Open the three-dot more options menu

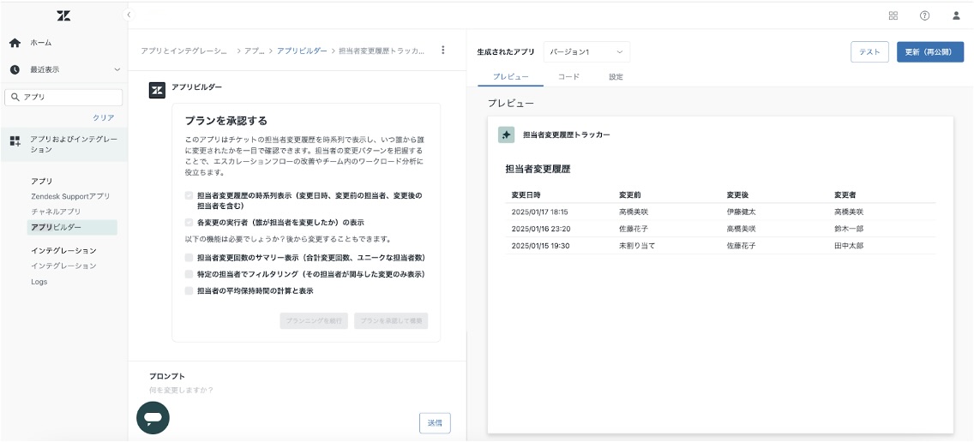443,51
